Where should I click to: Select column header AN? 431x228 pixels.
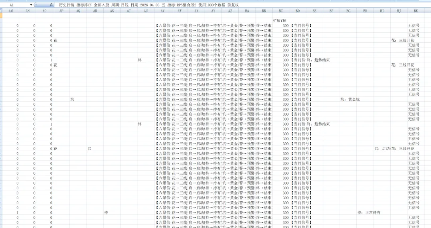point(28,11)
